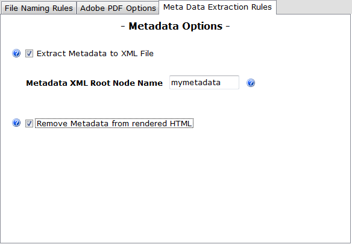Click the Metadata XML Root Node Name label
This screenshot has height=244, width=352.
(x=94, y=83)
